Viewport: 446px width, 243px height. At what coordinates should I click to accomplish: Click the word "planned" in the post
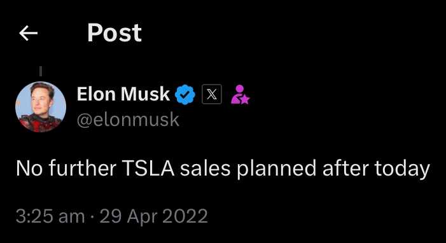coord(277,169)
